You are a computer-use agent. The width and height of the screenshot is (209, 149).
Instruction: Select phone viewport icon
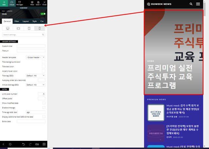[x=40, y=28]
